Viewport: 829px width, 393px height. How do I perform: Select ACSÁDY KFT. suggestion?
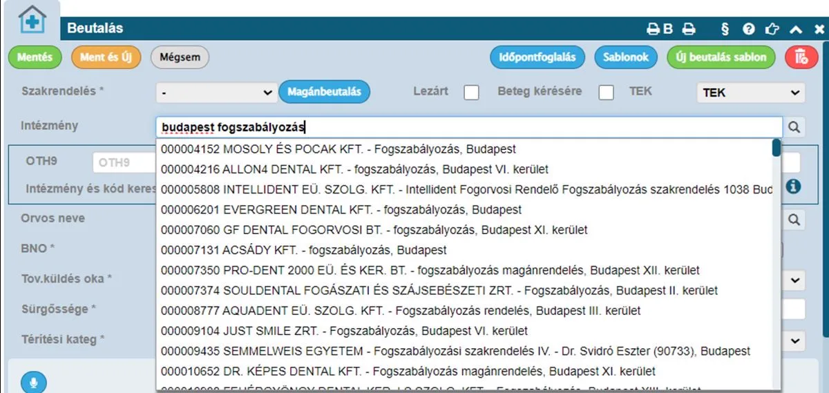[x=464, y=250]
